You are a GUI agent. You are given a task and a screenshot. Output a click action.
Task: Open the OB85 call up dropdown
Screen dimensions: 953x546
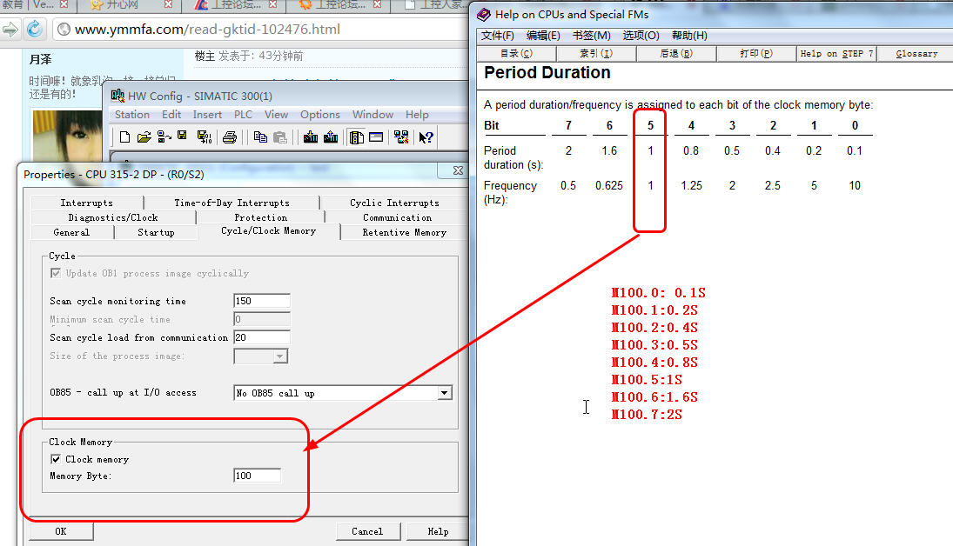coord(444,393)
